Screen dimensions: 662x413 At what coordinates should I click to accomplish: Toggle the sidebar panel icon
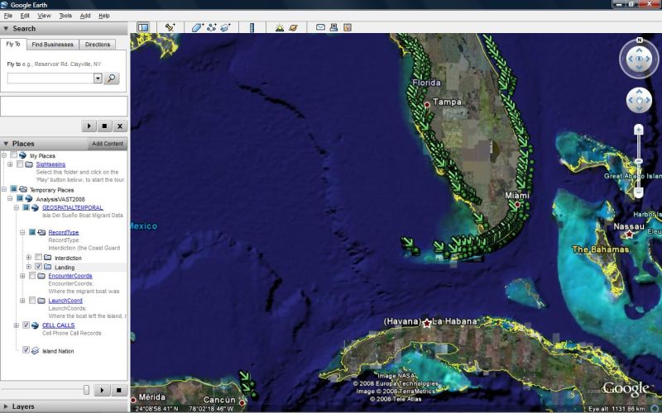[143, 28]
